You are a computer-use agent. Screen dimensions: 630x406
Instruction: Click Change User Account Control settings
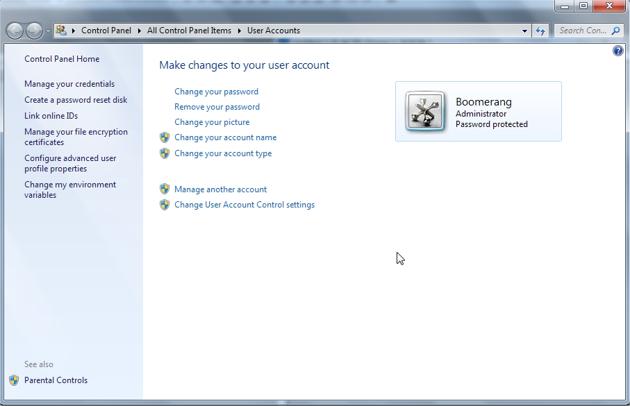244,205
